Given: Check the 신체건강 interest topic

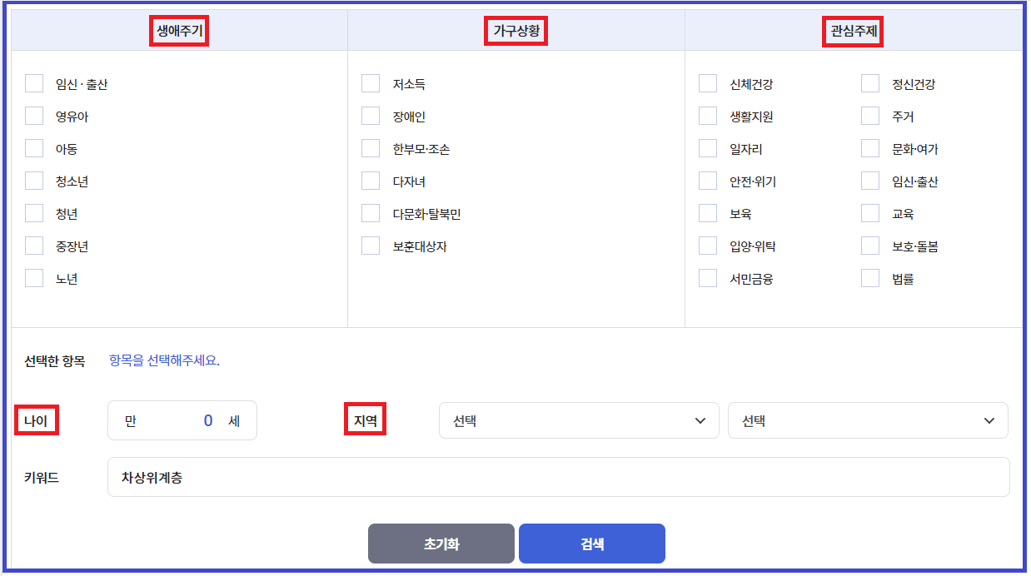Looking at the screenshot, I should [x=706, y=83].
